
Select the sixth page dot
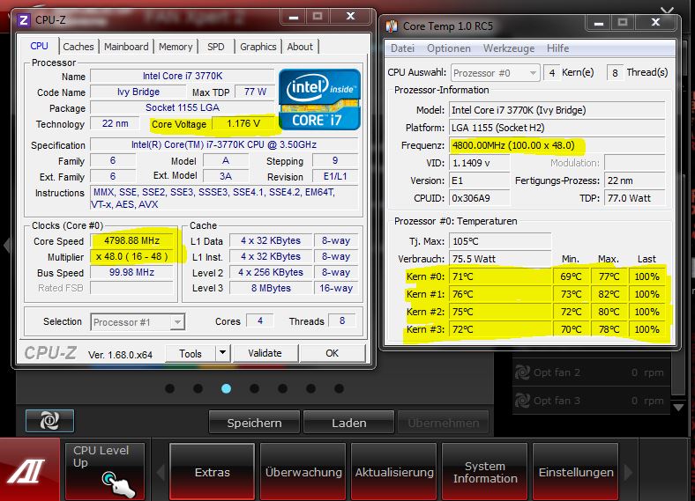point(311,388)
